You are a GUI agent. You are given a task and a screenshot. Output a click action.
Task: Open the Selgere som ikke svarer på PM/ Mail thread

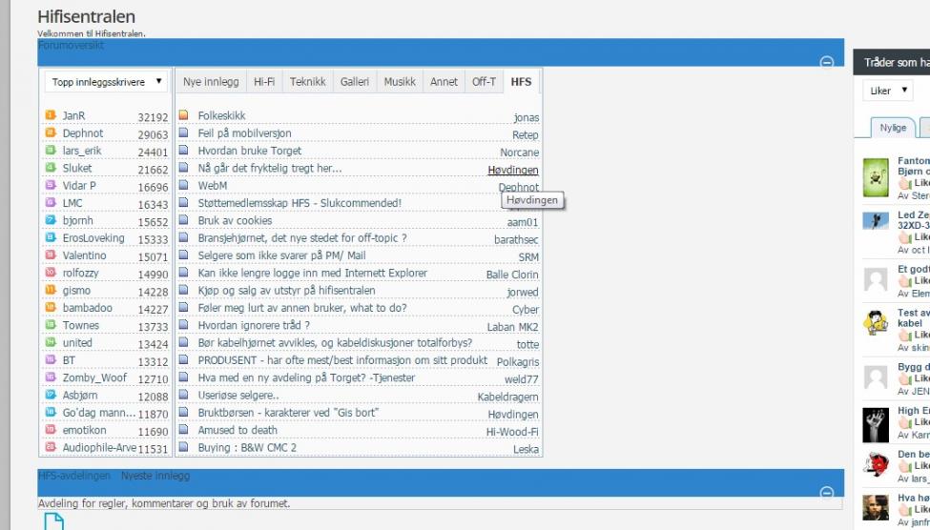(x=281, y=255)
